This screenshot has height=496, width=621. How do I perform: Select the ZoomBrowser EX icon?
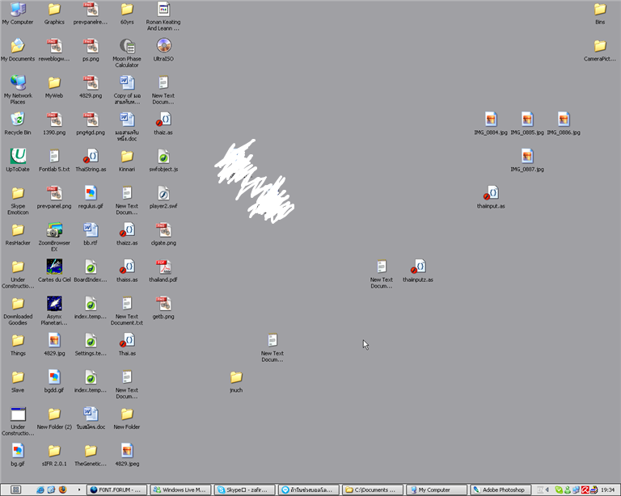pos(54,237)
